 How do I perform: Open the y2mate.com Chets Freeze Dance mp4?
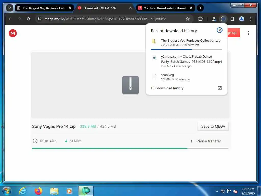186,61
